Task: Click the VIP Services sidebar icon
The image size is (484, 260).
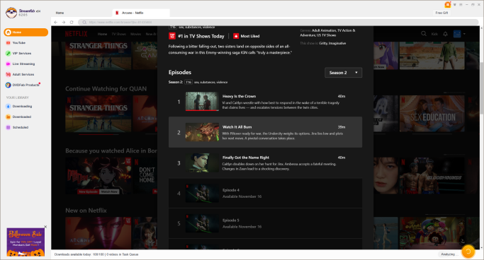Action: (9, 53)
